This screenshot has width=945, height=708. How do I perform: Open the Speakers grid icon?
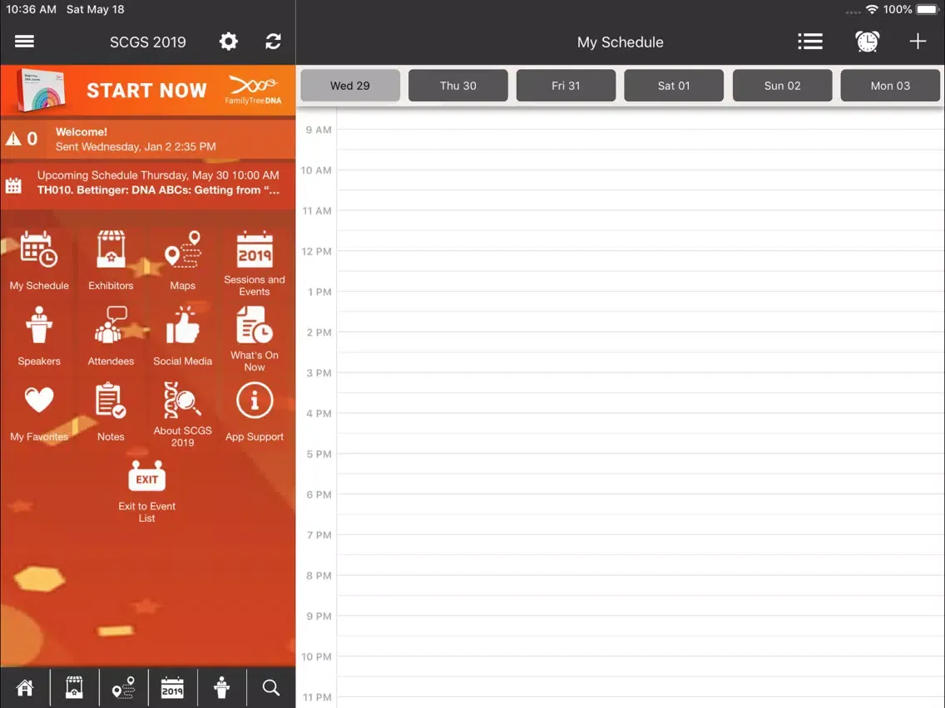tap(39, 337)
